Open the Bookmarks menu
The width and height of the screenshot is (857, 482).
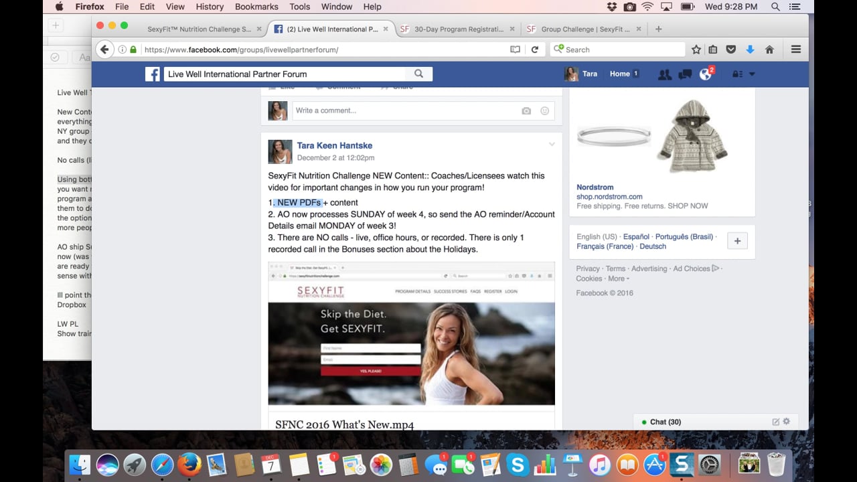[x=256, y=7]
